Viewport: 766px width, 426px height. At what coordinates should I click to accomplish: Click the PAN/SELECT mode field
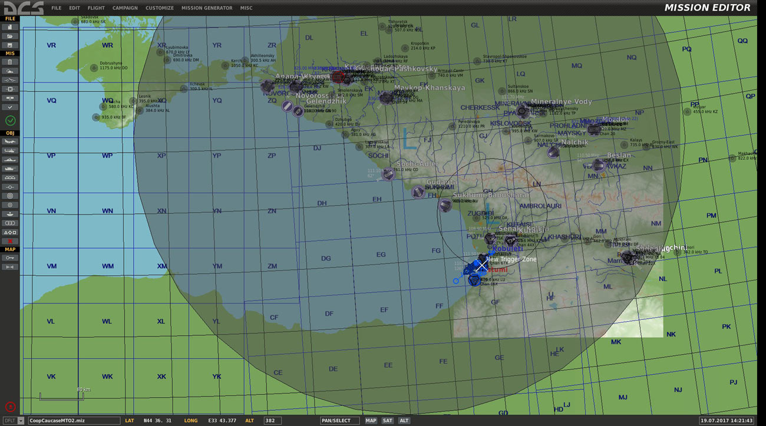(x=339, y=421)
